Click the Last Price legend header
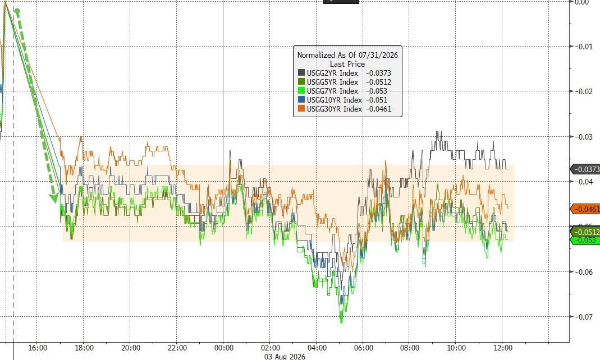This screenshot has height=360, width=600. tap(347, 64)
